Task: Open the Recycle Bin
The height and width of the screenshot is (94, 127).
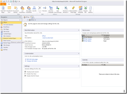Action: 85,10
